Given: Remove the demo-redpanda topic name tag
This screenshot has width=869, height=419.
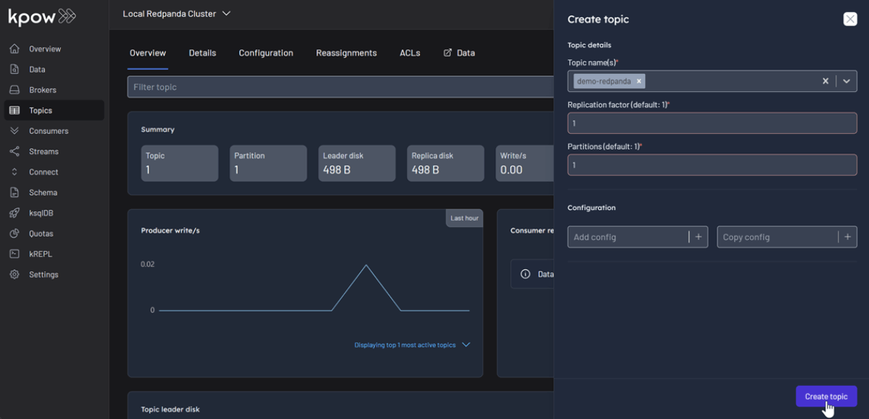Looking at the screenshot, I should click(639, 81).
